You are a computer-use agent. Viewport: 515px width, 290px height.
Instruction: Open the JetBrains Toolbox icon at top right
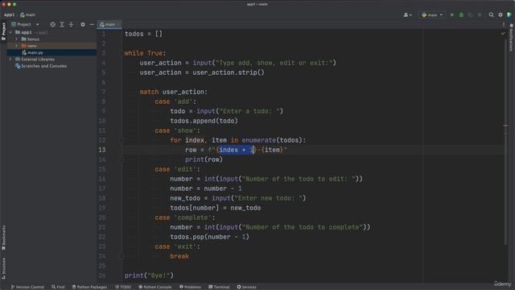pos(509,14)
